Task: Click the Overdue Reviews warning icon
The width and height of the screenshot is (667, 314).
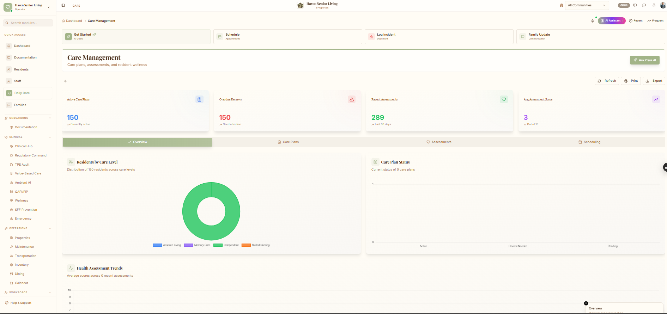Action: [352, 99]
